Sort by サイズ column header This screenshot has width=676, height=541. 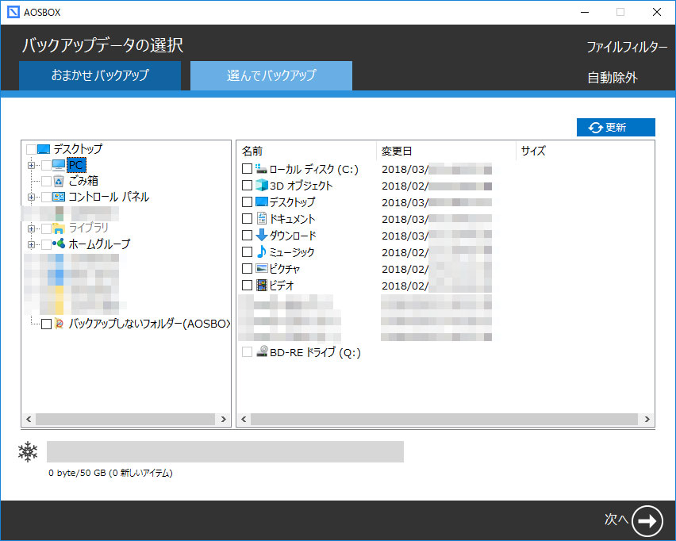coord(533,151)
